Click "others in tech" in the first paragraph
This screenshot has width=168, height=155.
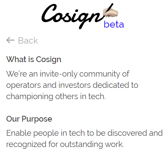80,96
